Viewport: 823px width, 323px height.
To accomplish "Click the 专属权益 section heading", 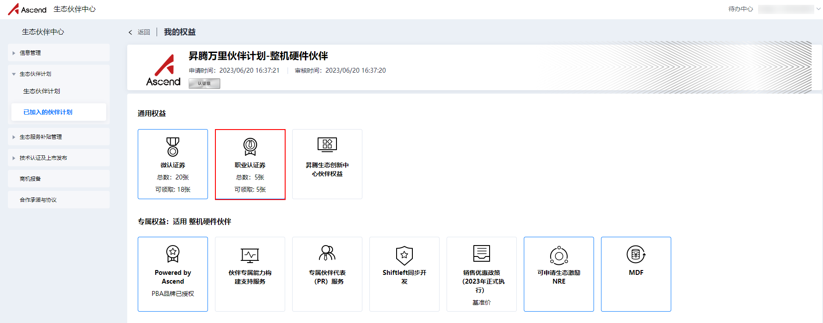I will click(184, 221).
